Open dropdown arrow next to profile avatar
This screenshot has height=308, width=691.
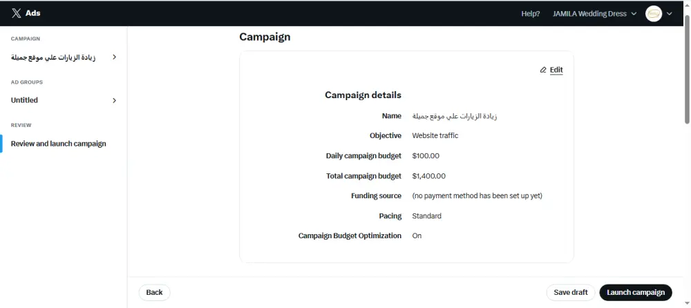coord(669,14)
